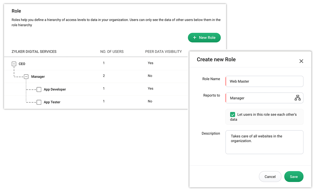Open the App Developer role
Screen dimensions: 316x193
pos(55,89)
